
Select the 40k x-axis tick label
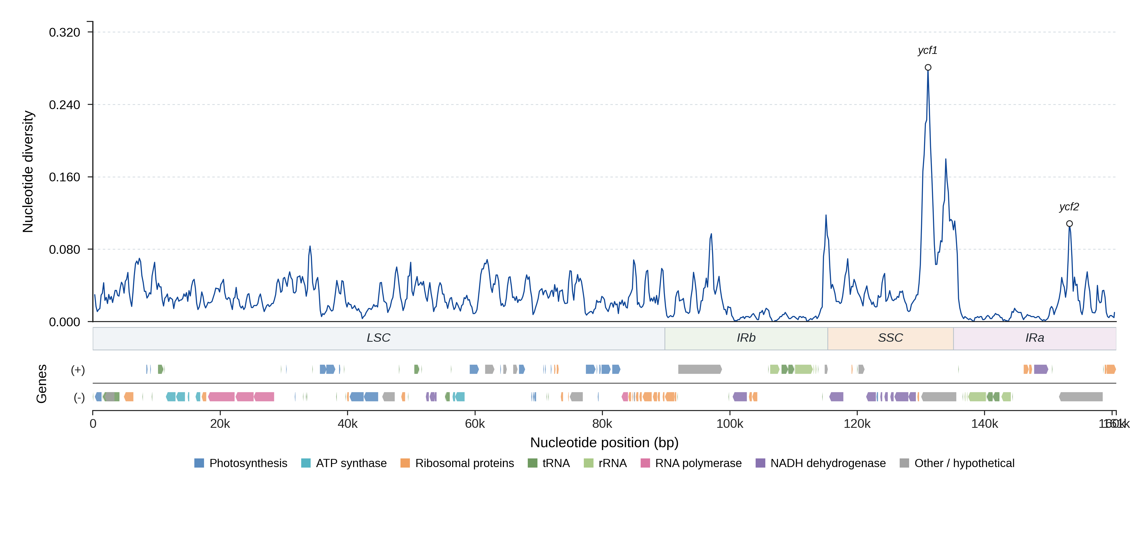point(348,424)
